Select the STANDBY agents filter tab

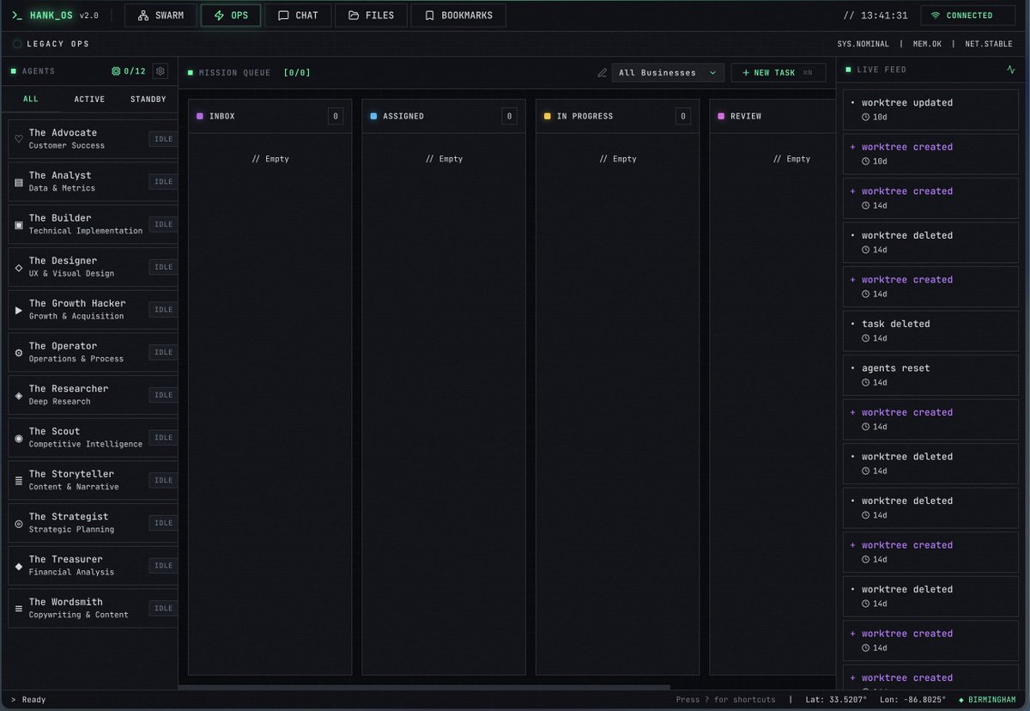point(148,99)
